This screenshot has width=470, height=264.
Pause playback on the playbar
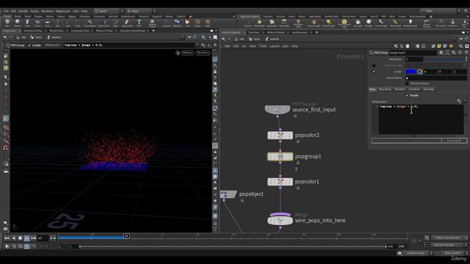[x=26, y=238]
